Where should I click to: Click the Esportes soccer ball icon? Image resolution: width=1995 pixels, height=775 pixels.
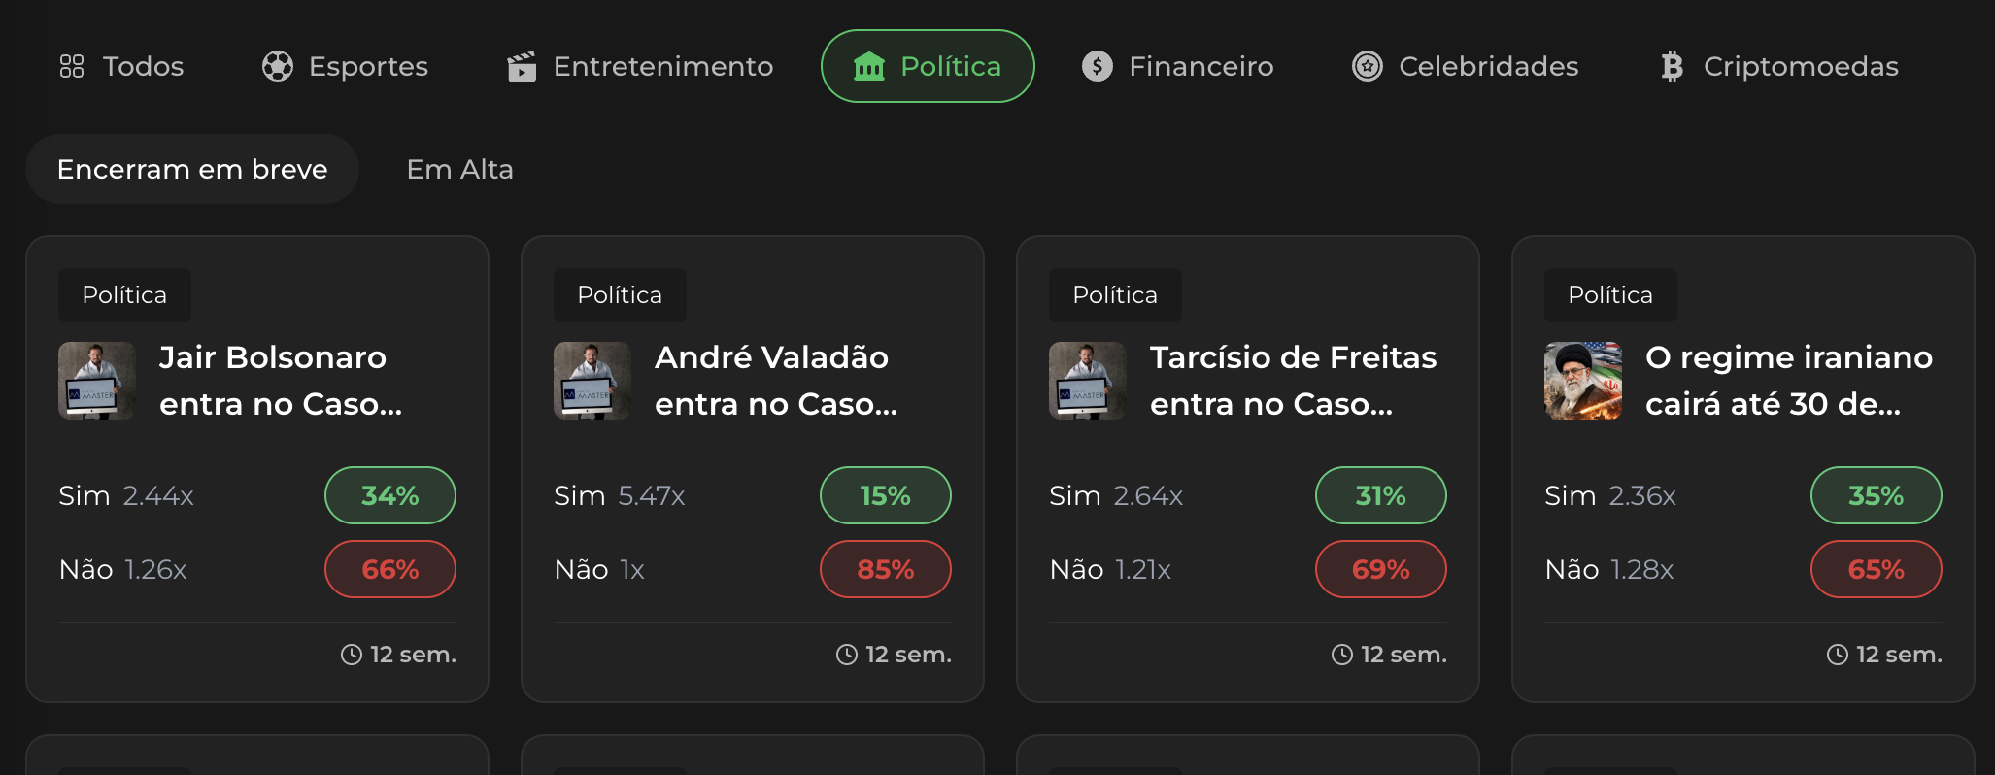(x=278, y=66)
